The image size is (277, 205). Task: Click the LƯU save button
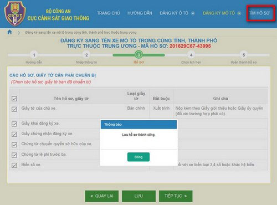click(x=138, y=196)
